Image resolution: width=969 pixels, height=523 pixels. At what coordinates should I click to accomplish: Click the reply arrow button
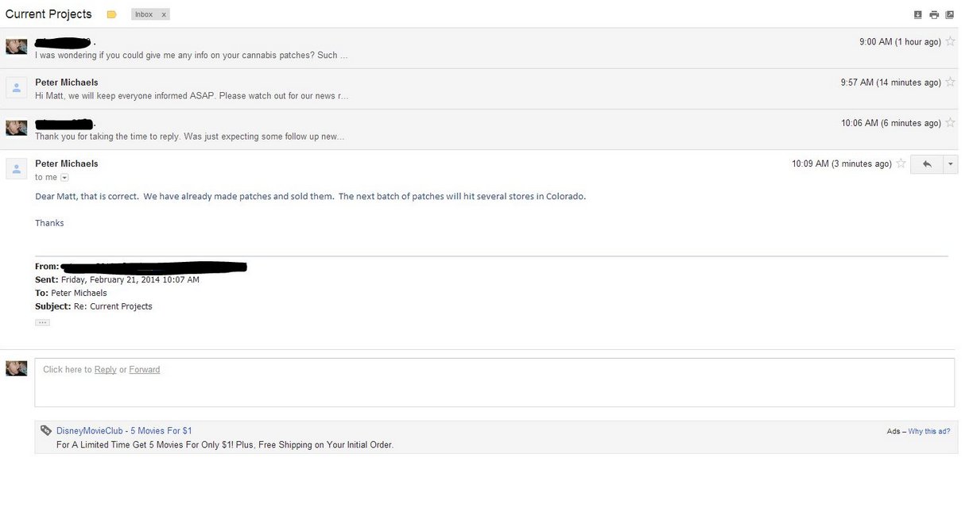pyautogui.click(x=926, y=163)
